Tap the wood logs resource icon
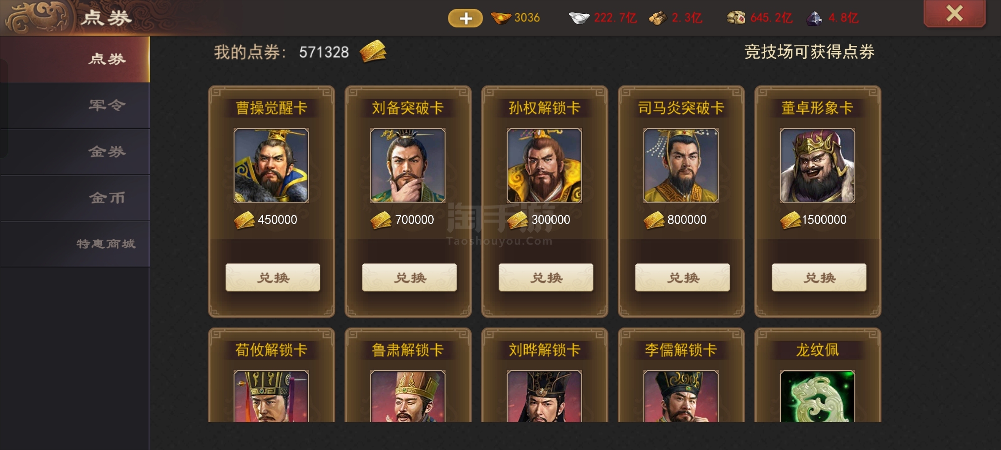 [x=658, y=18]
